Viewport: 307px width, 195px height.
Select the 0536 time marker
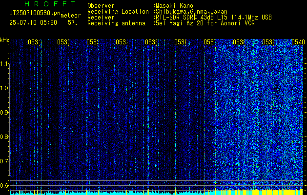181,42
